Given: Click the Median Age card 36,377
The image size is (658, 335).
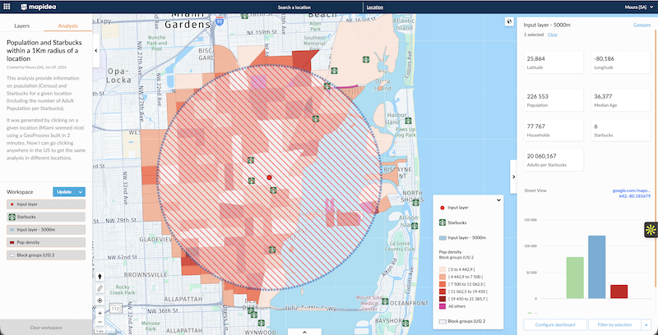Looking at the screenshot, I should 621,100.
